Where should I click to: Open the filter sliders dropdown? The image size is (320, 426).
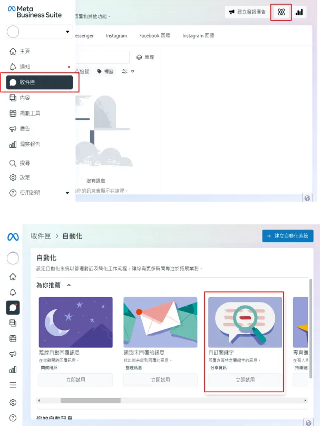(128, 71)
